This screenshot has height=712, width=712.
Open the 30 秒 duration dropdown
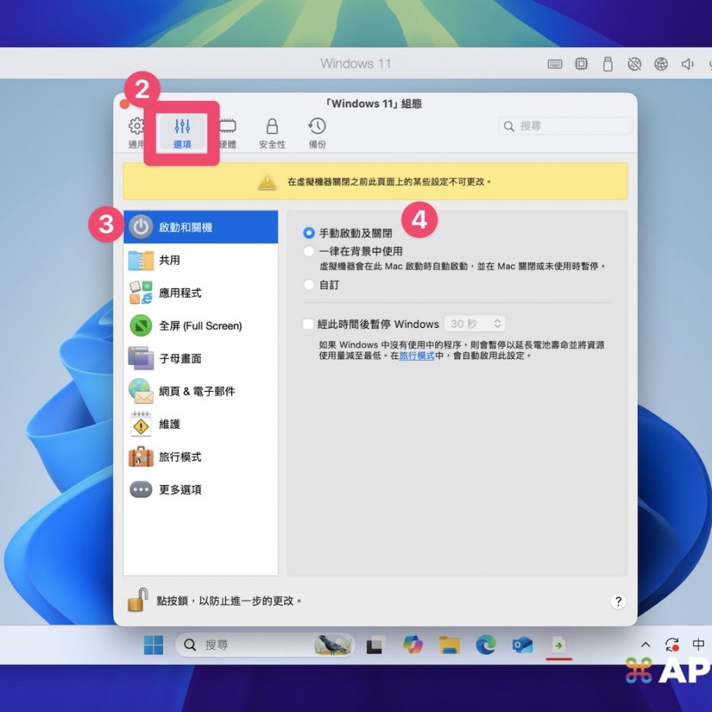475,324
